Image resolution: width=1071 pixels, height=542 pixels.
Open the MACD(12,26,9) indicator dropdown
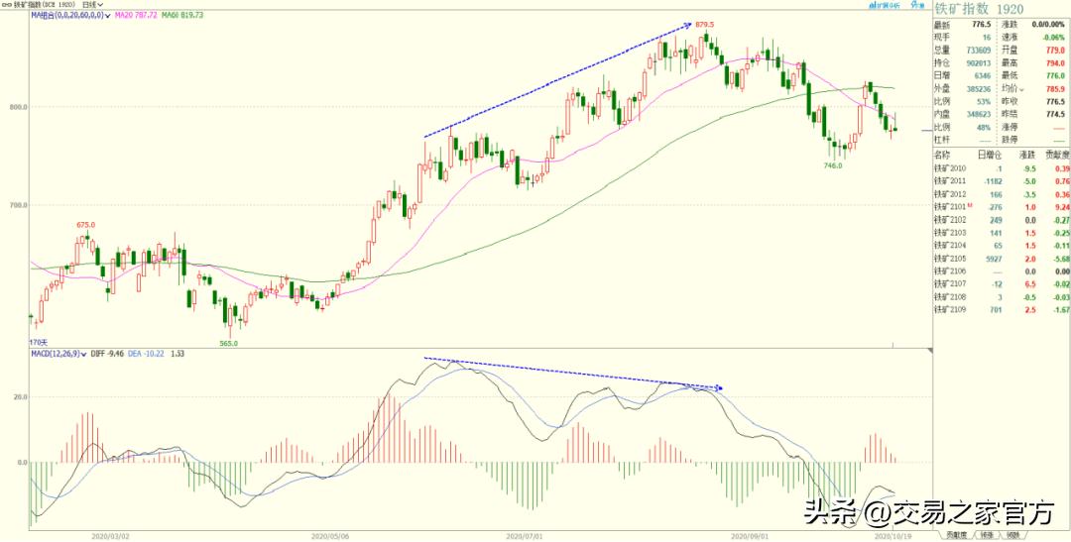[x=59, y=354]
